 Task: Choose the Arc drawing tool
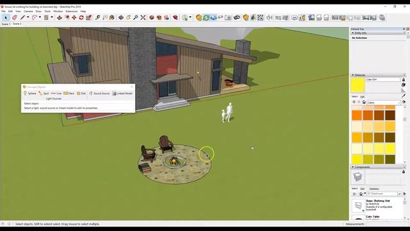(x=34, y=17)
